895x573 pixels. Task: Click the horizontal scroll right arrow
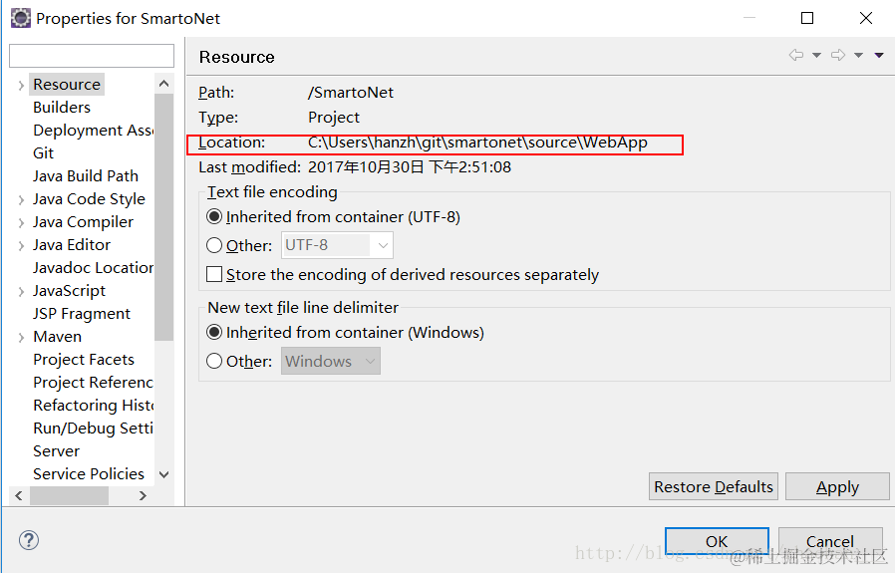tap(143, 495)
